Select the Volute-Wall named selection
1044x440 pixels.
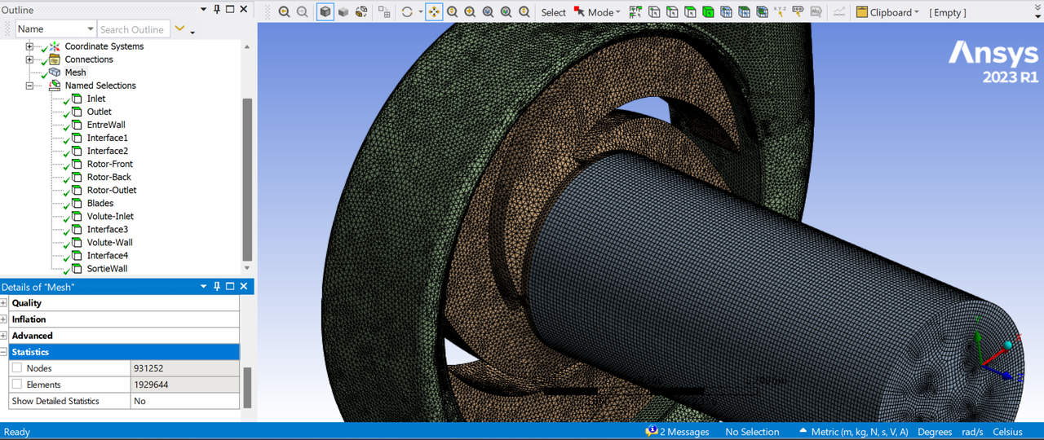pos(109,242)
